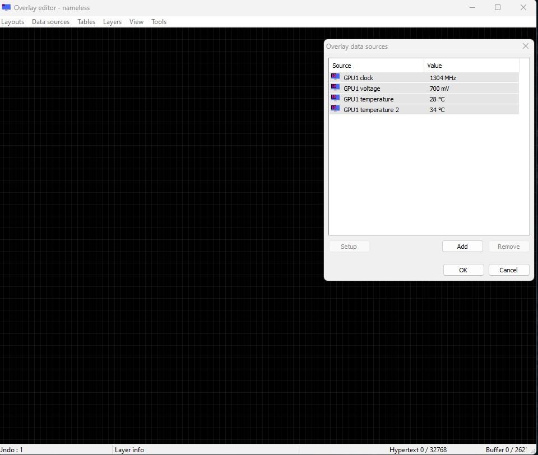Close the Overlay data sources dialog
This screenshot has height=455, width=538.
(x=525, y=46)
